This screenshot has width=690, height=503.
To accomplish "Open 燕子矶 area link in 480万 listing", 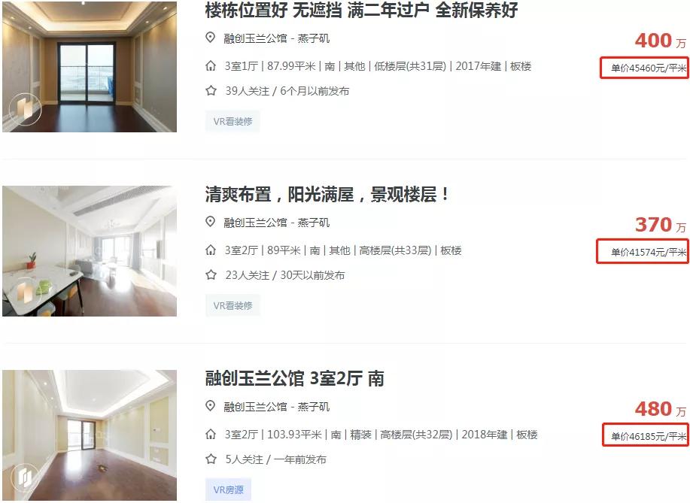I will pyautogui.click(x=313, y=408).
